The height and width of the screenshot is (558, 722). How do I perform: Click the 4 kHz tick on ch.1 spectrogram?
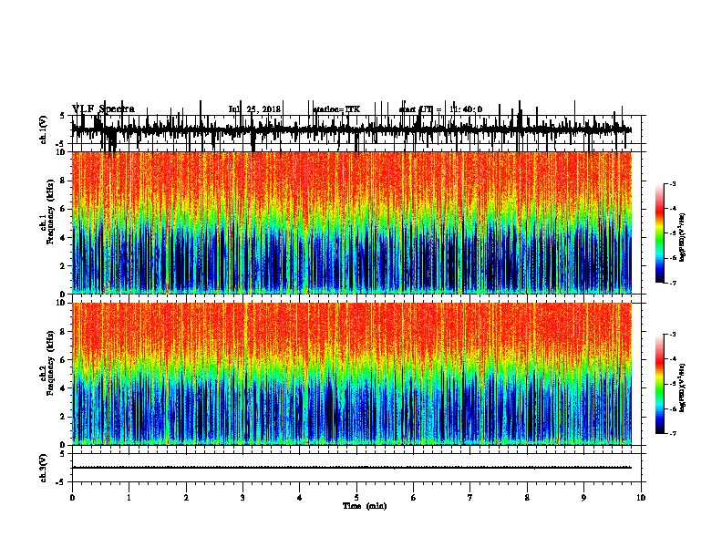(64, 238)
